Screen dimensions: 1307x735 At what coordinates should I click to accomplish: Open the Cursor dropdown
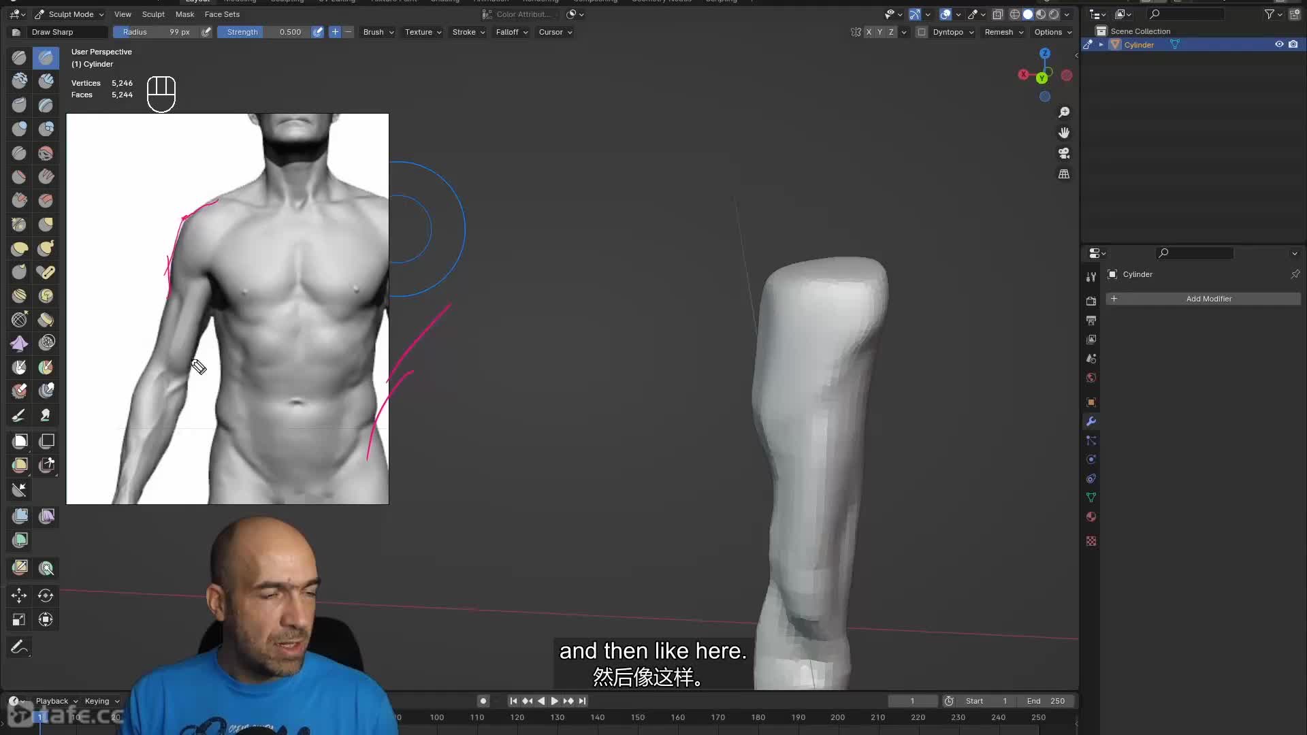pyautogui.click(x=555, y=32)
